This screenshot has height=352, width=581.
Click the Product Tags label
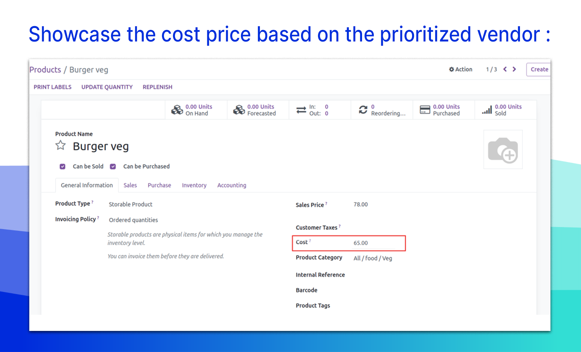(313, 305)
